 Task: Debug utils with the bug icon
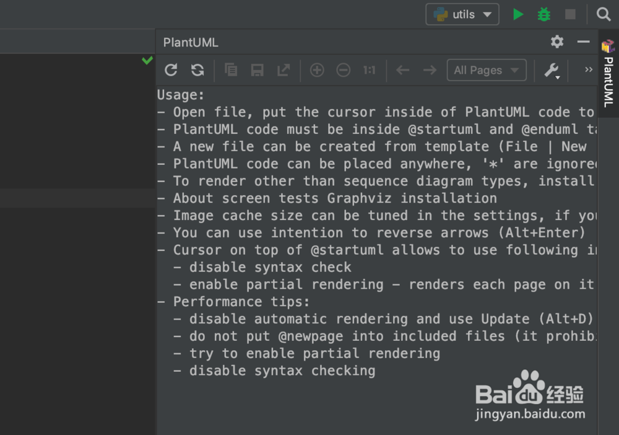pos(544,14)
